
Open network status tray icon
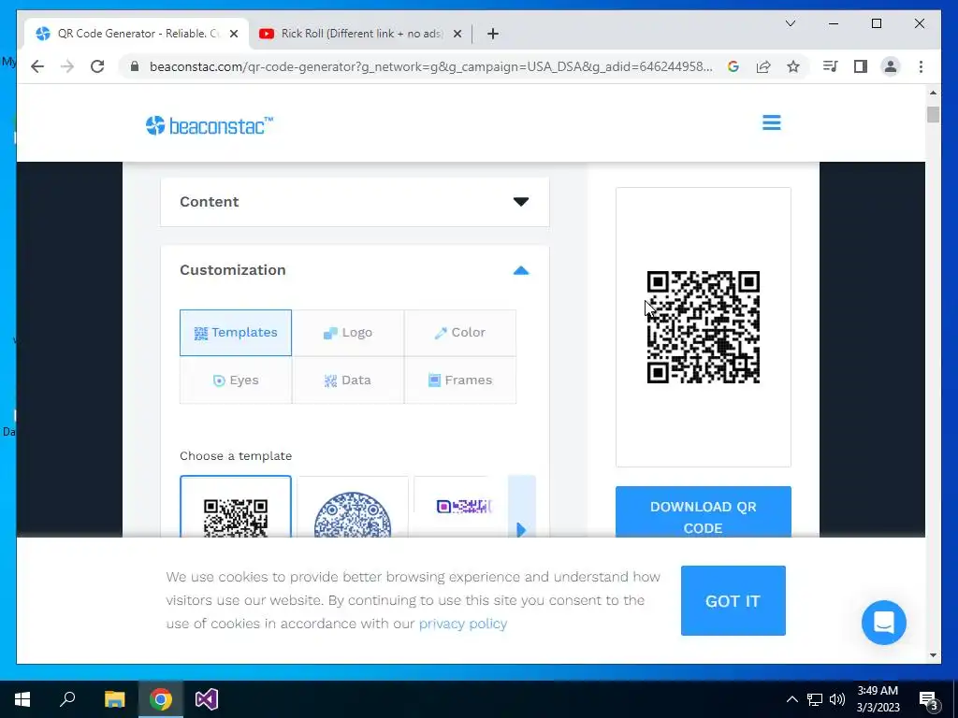(815, 699)
